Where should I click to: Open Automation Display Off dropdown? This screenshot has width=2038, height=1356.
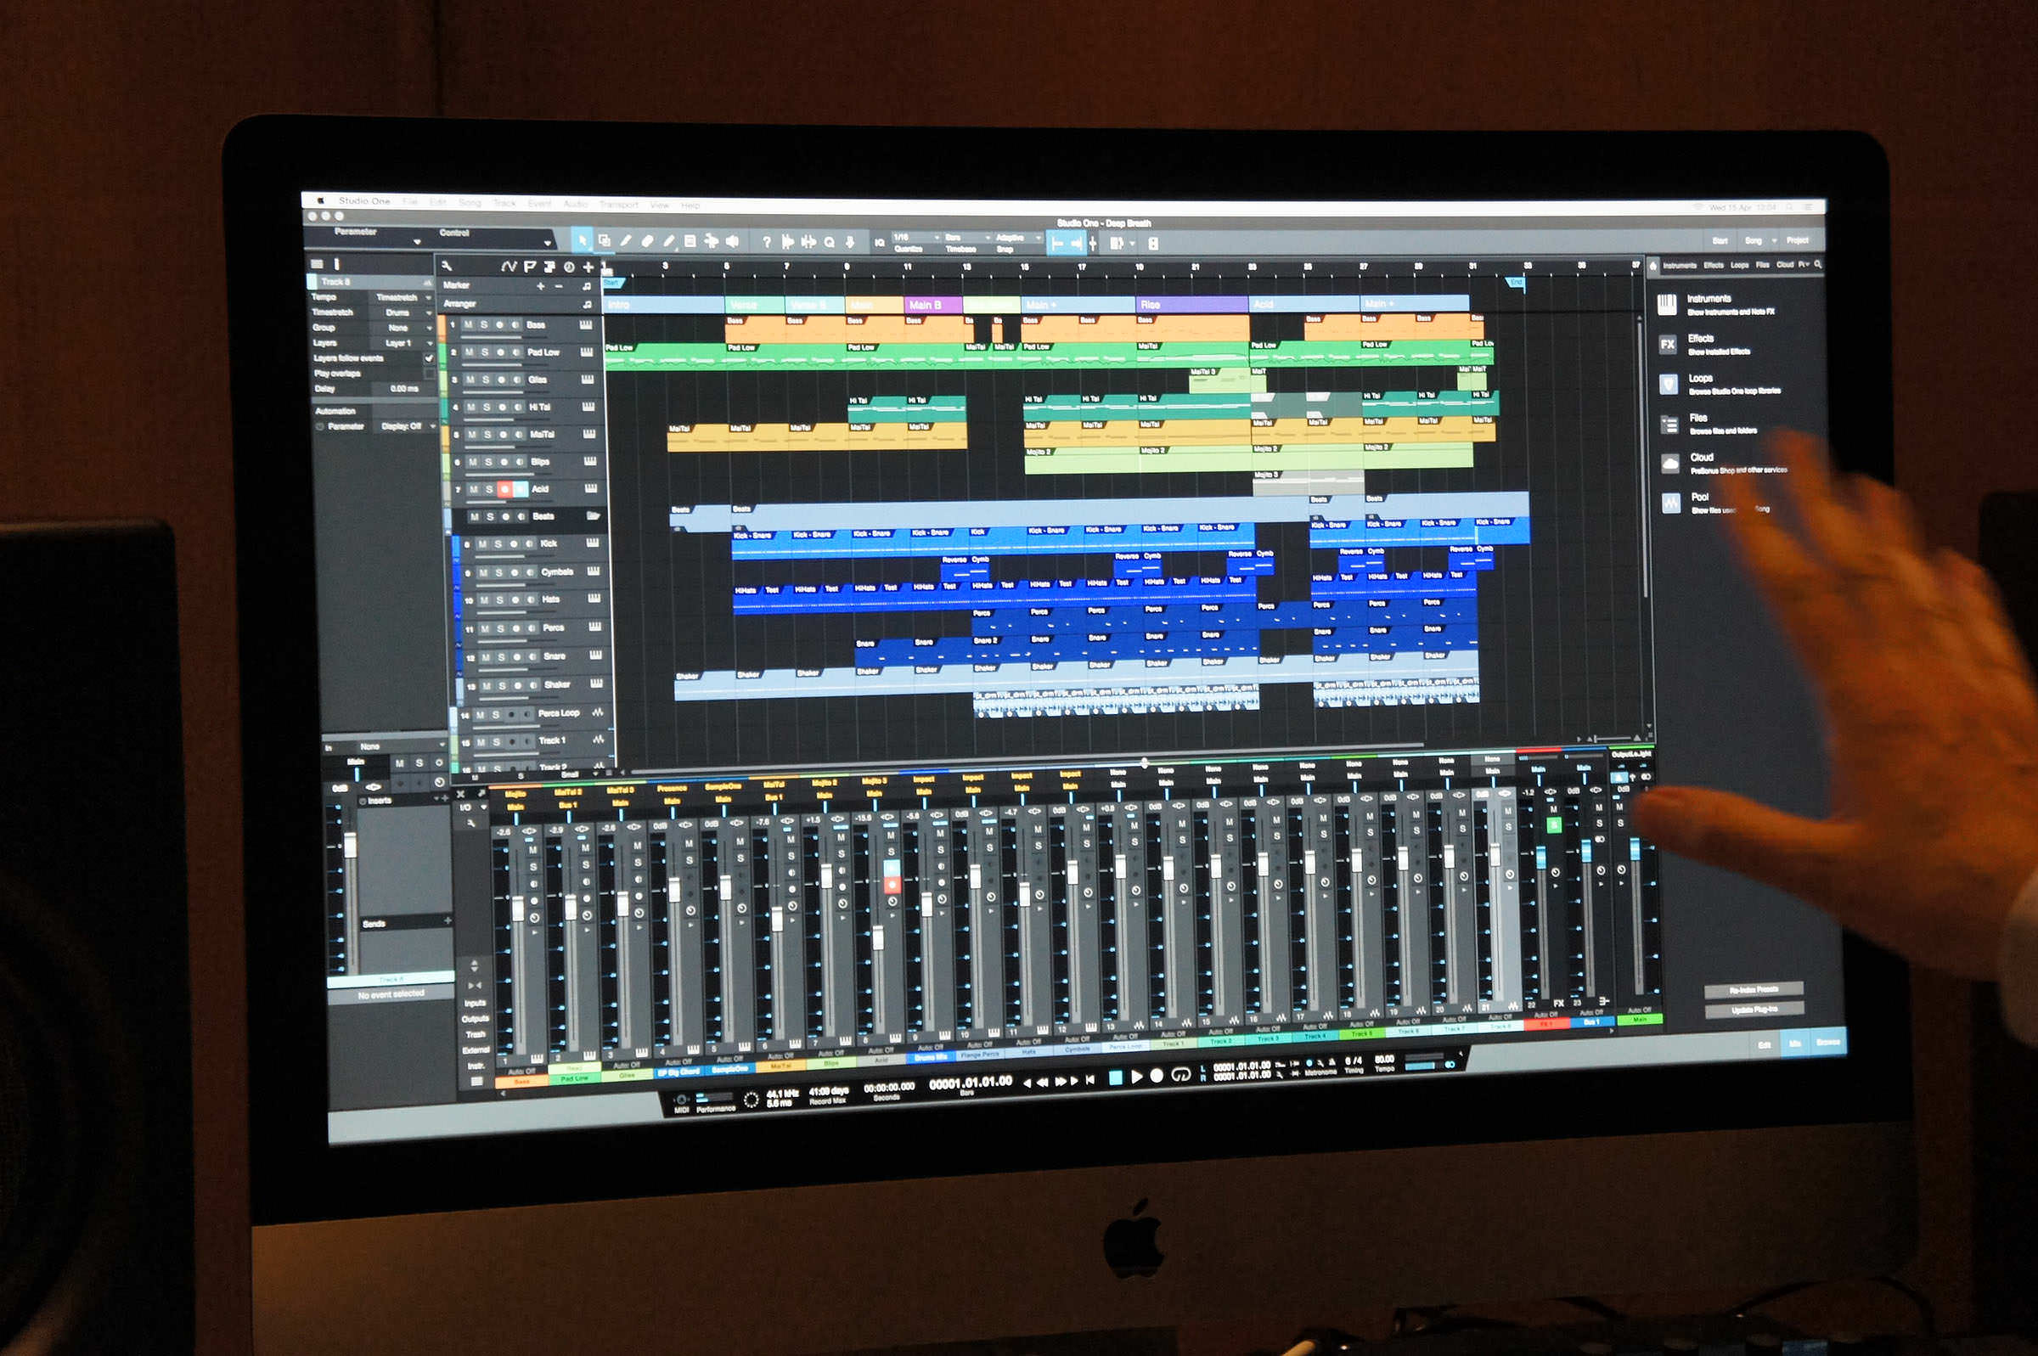click(x=407, y=426)
